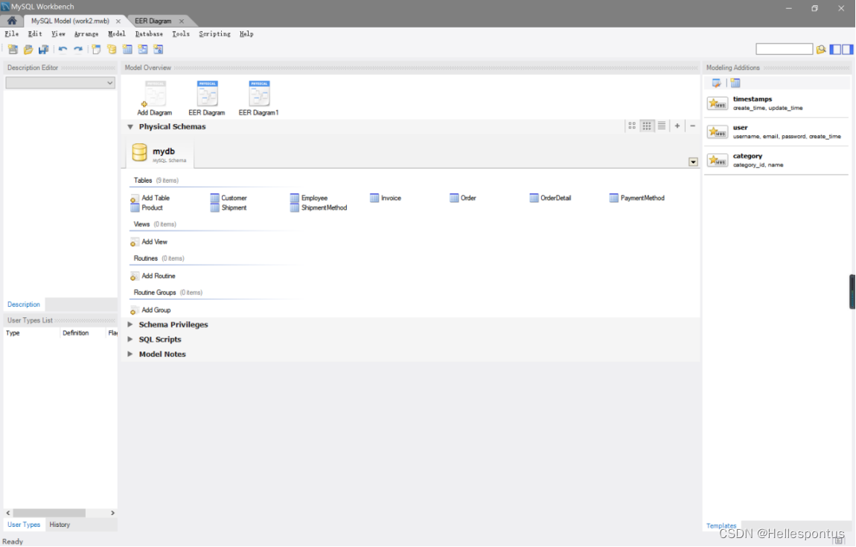Redo the action in toolbar
Viewport: 856px width, 547px height.
coord(78,50)
